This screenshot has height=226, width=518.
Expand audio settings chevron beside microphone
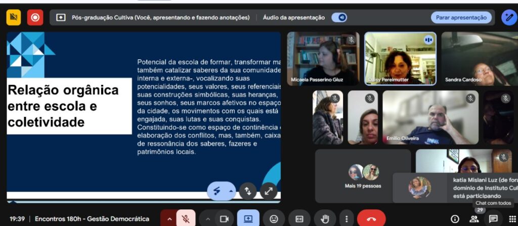(169, 218)
